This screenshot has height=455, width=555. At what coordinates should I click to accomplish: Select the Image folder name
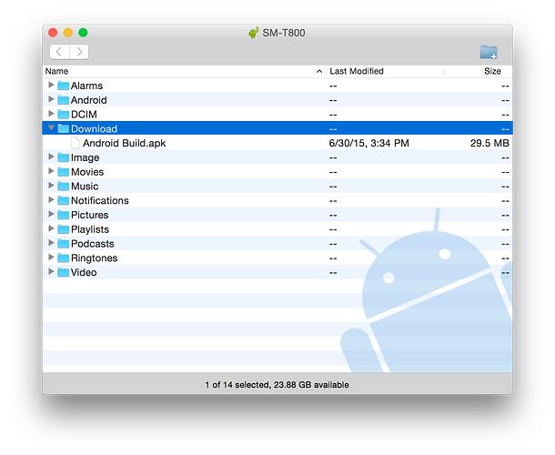click(x=85, y=157)
